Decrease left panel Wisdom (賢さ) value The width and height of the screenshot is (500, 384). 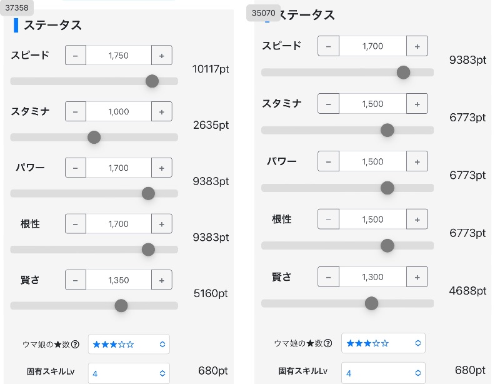(76, 280)
